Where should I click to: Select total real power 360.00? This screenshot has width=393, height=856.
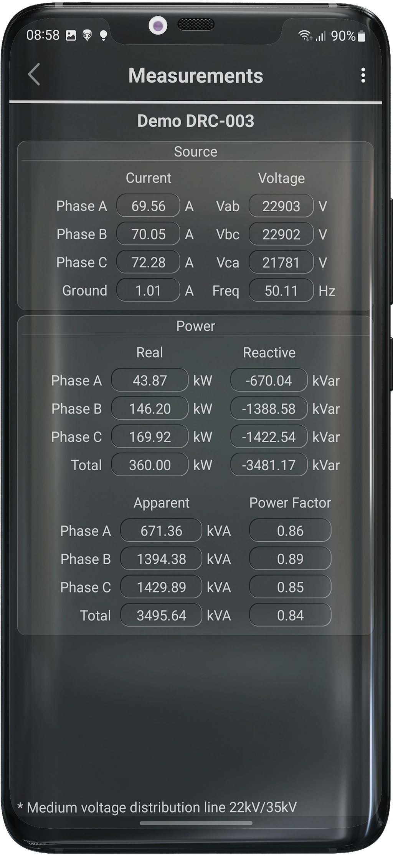[150, 465]
